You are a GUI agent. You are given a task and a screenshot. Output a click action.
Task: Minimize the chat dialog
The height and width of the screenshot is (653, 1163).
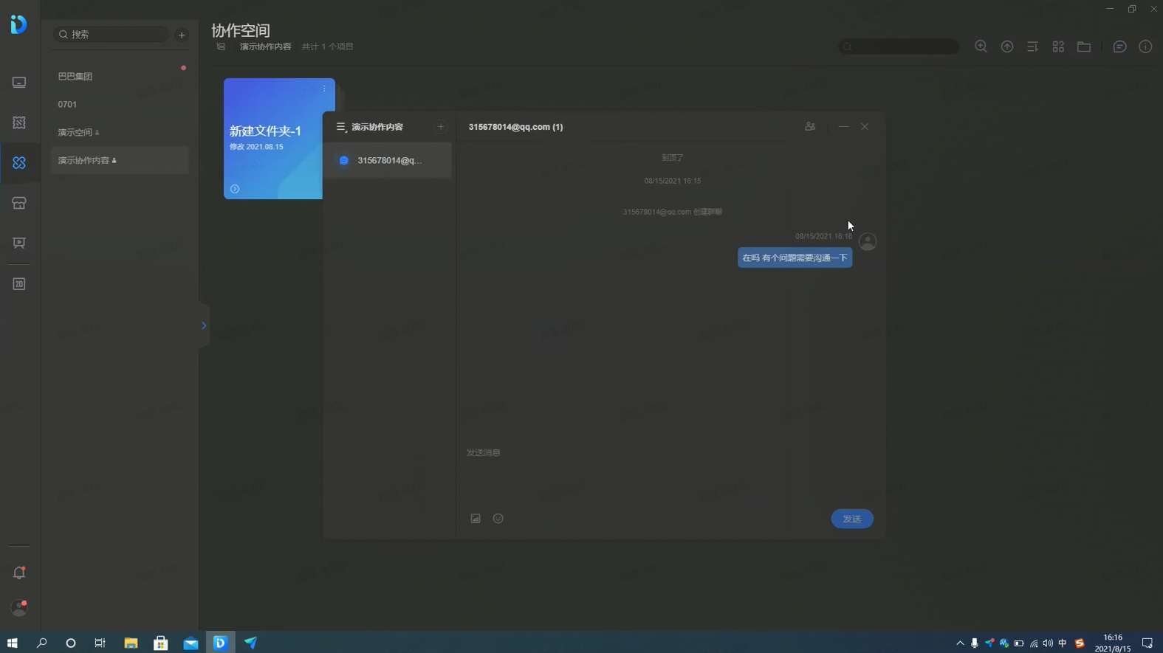(843, 127)
